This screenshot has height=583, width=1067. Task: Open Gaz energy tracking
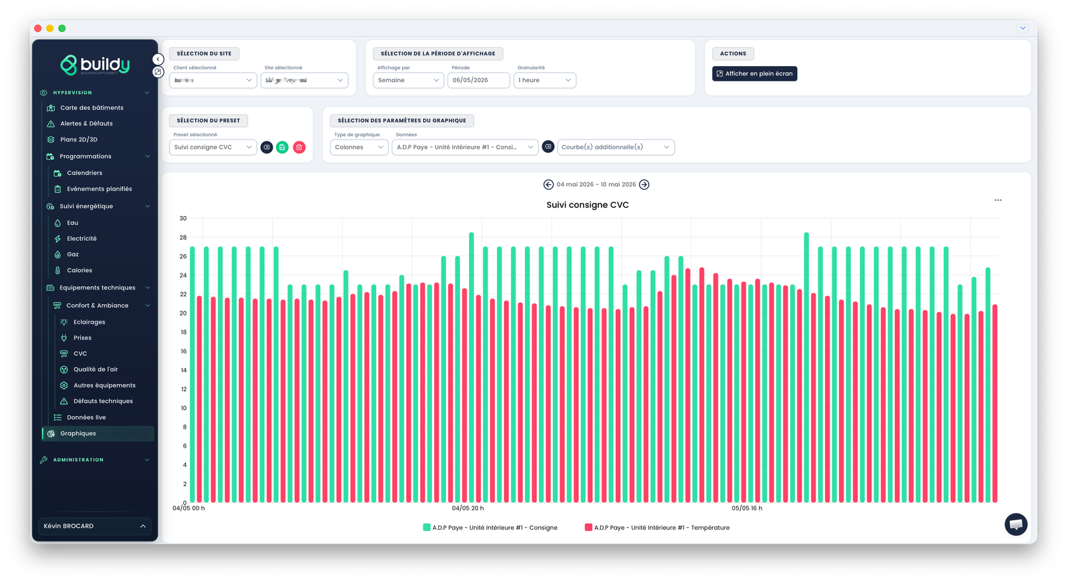pos(73,254)
